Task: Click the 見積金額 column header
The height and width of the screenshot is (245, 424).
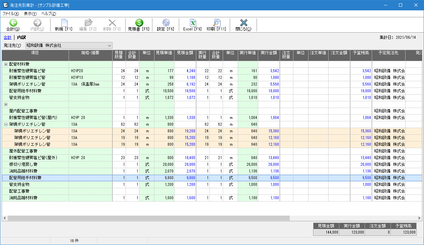Action: 185,55
